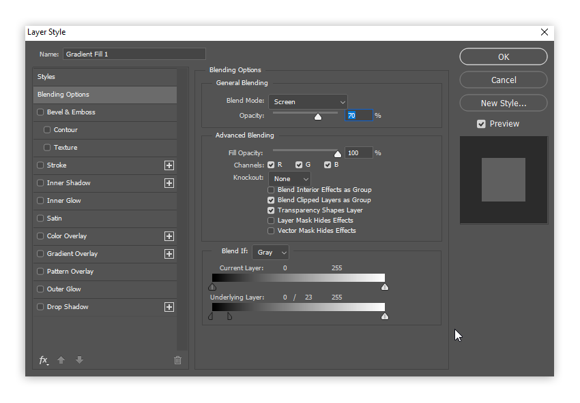
Task: Uncheck the R channel checkbox
Action: (271, 165)
